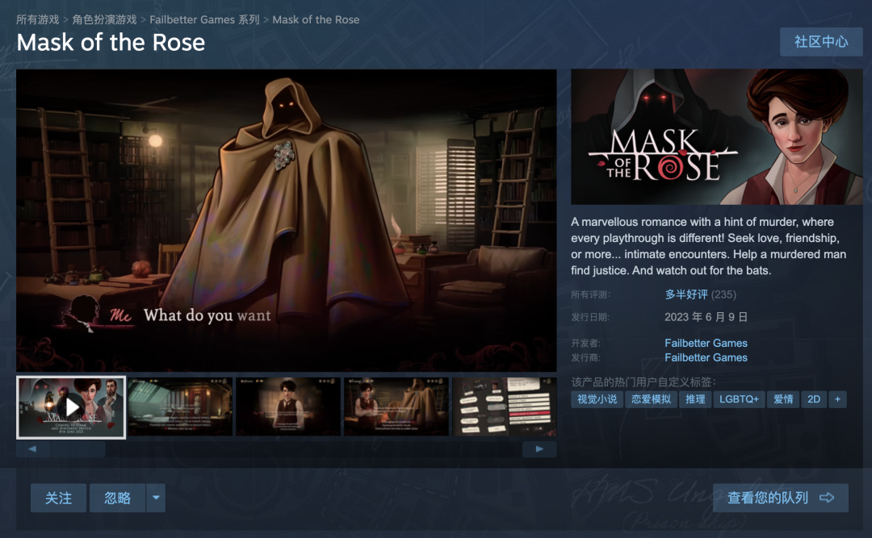Select the fifth screenshot thumbnail with dialogue cards
This screenshot has width=872, height=538.
(505, 407)
